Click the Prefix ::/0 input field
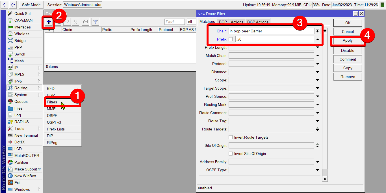386x193 pixels. (x=274, y=39)
